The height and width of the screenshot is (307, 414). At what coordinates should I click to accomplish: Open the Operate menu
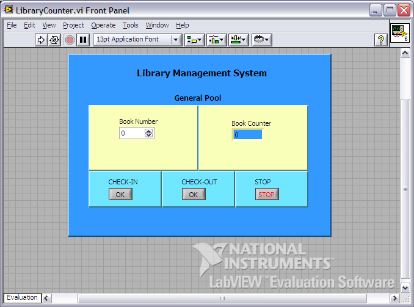click(103, 25)
